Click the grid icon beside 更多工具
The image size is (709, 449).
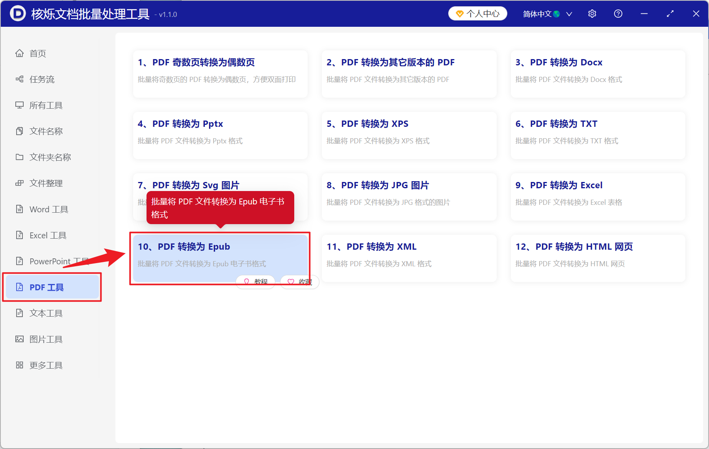(19, 365)
